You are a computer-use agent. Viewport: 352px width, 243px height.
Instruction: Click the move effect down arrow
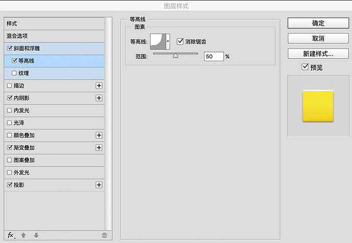36,235
